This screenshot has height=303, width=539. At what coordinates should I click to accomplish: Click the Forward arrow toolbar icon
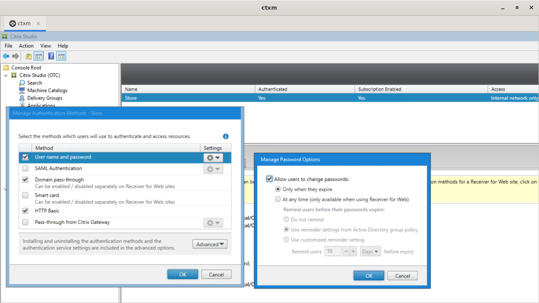(x=15, y=56)
